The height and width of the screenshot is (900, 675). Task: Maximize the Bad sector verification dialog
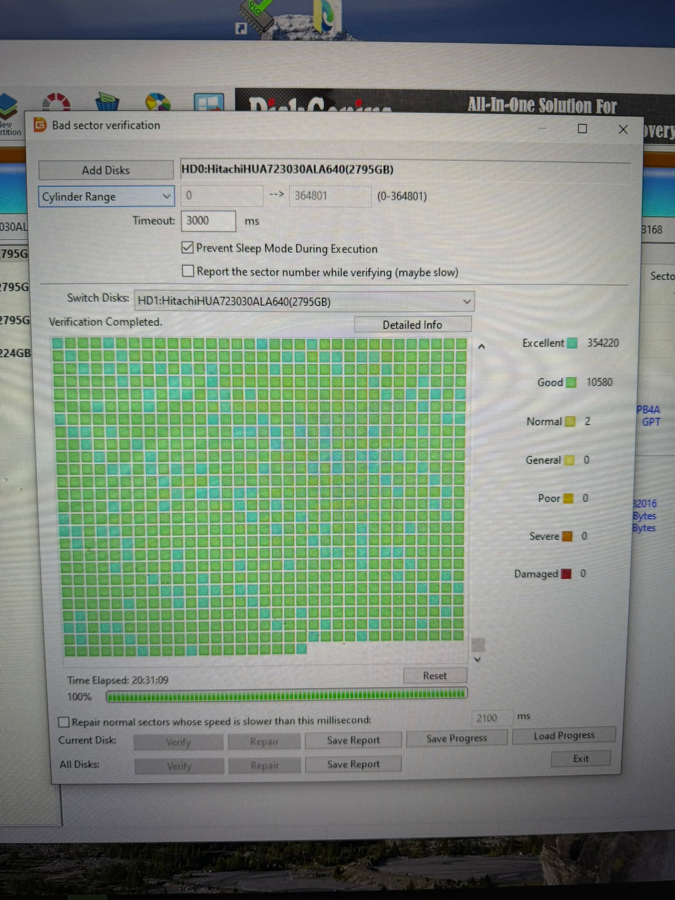[582, 129]
